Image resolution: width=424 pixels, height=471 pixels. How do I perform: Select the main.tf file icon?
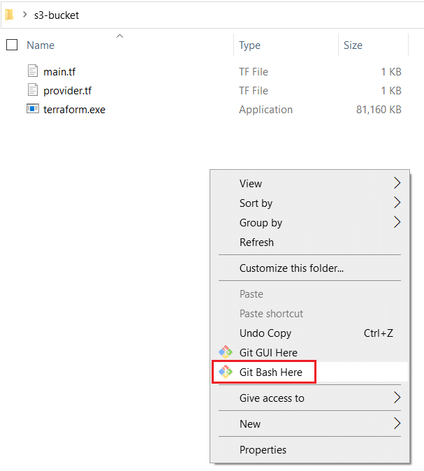coord(33,71)
